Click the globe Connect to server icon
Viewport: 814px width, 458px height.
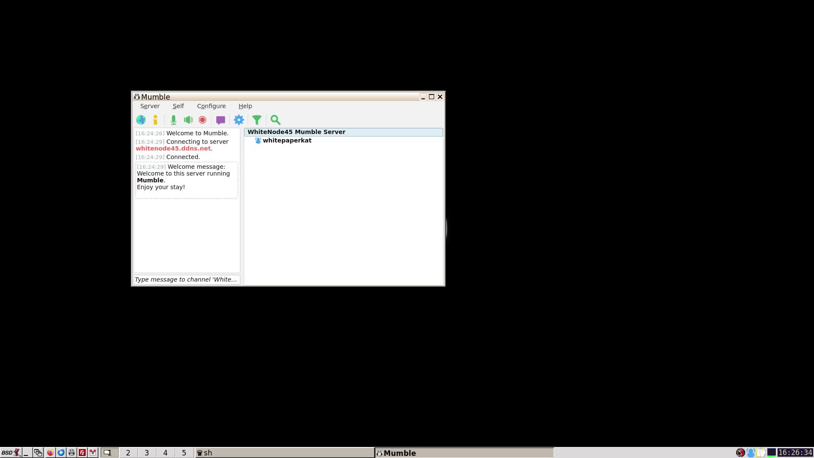[x=141, y=120]
